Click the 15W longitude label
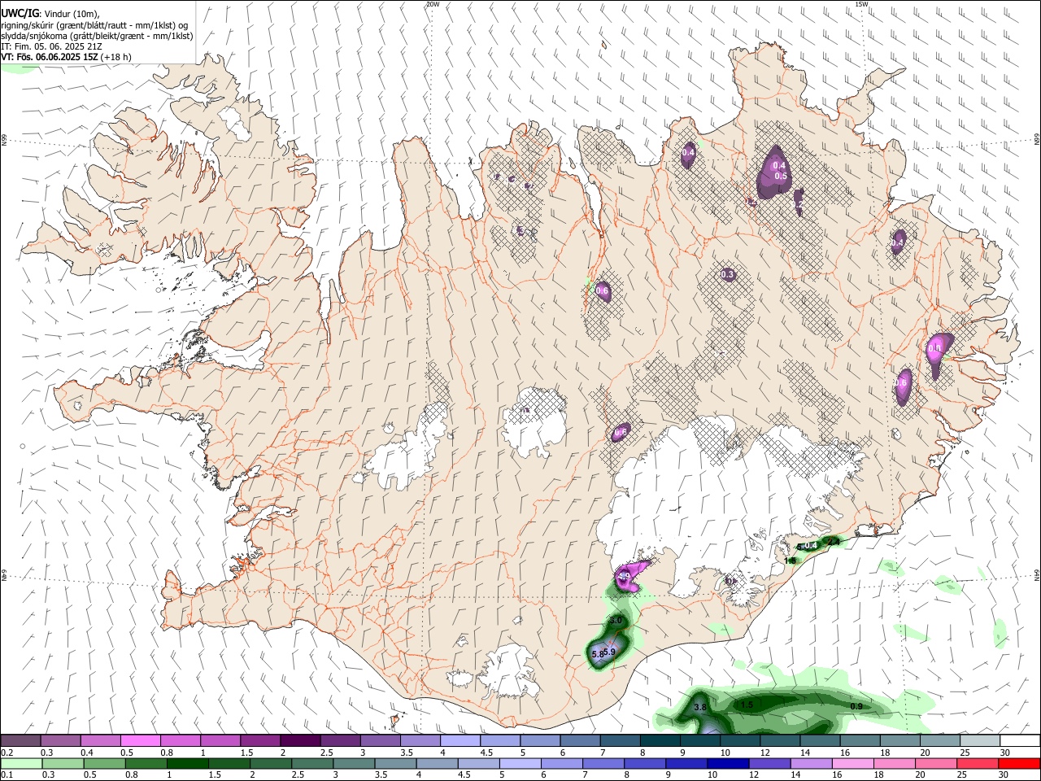The width and height of the screenshot is (1041, 781). click(x=862, y=4)
